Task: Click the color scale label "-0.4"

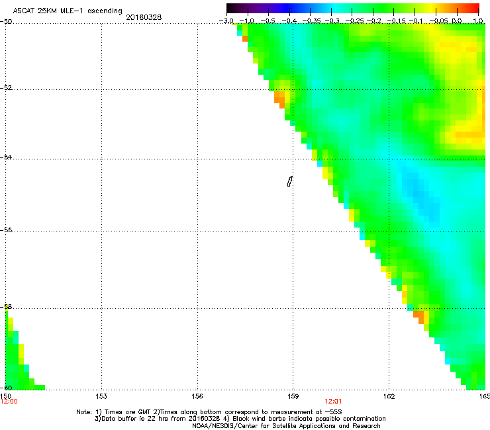Action: pyautogui.click(x=289, y=21)
